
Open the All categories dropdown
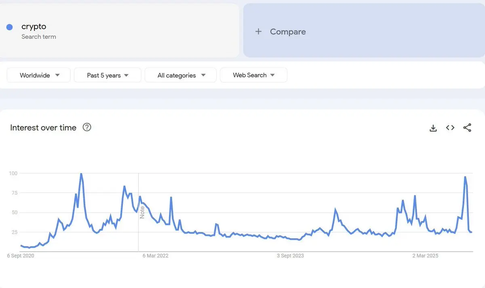[x=181, y=75]
